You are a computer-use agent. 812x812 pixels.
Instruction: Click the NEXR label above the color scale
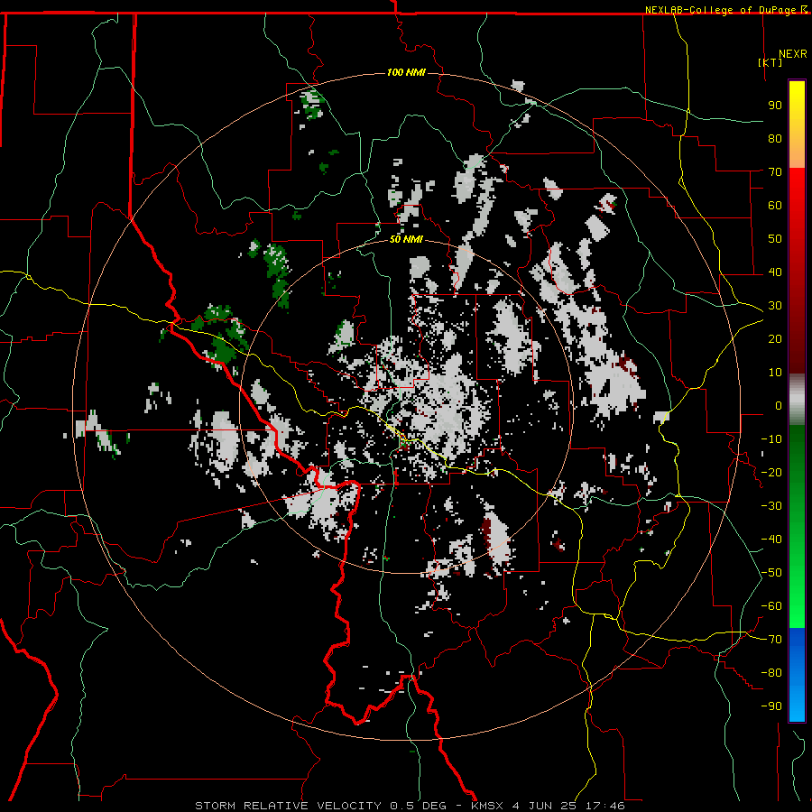pyautogui.click(x=793, y=54)
